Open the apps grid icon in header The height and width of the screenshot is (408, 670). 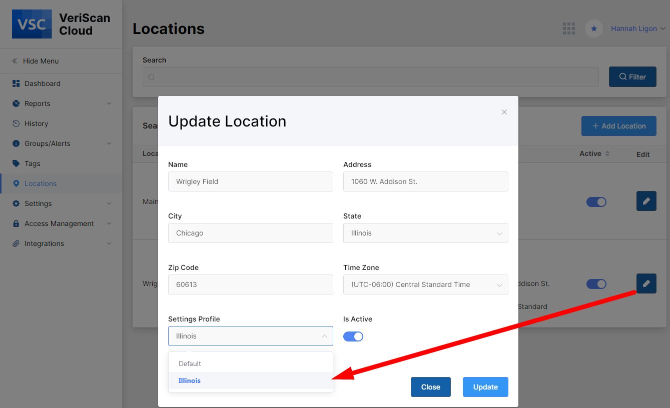click(x=569, y=28)
